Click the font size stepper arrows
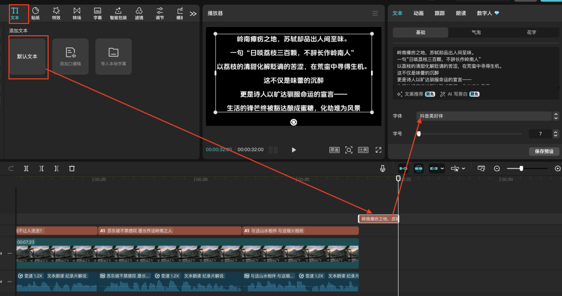 point(556,133)
